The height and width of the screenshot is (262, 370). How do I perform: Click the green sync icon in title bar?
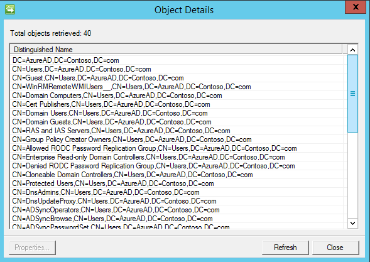coord(10,9)
